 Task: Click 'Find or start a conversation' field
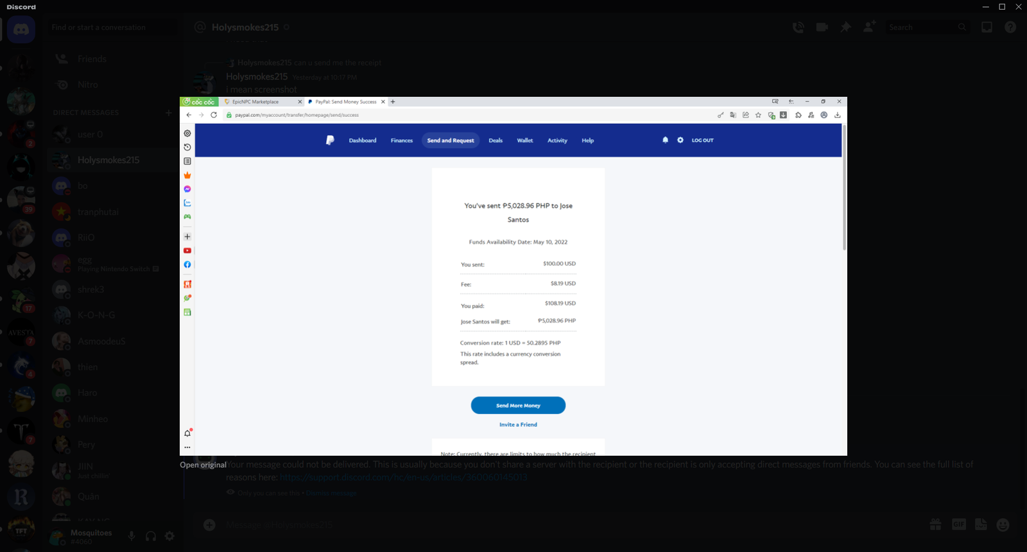click(114, 28)
